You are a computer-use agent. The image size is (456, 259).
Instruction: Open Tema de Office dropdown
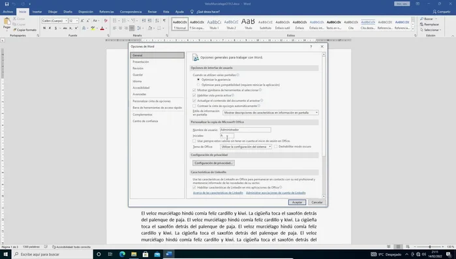[x=246, y=147]
